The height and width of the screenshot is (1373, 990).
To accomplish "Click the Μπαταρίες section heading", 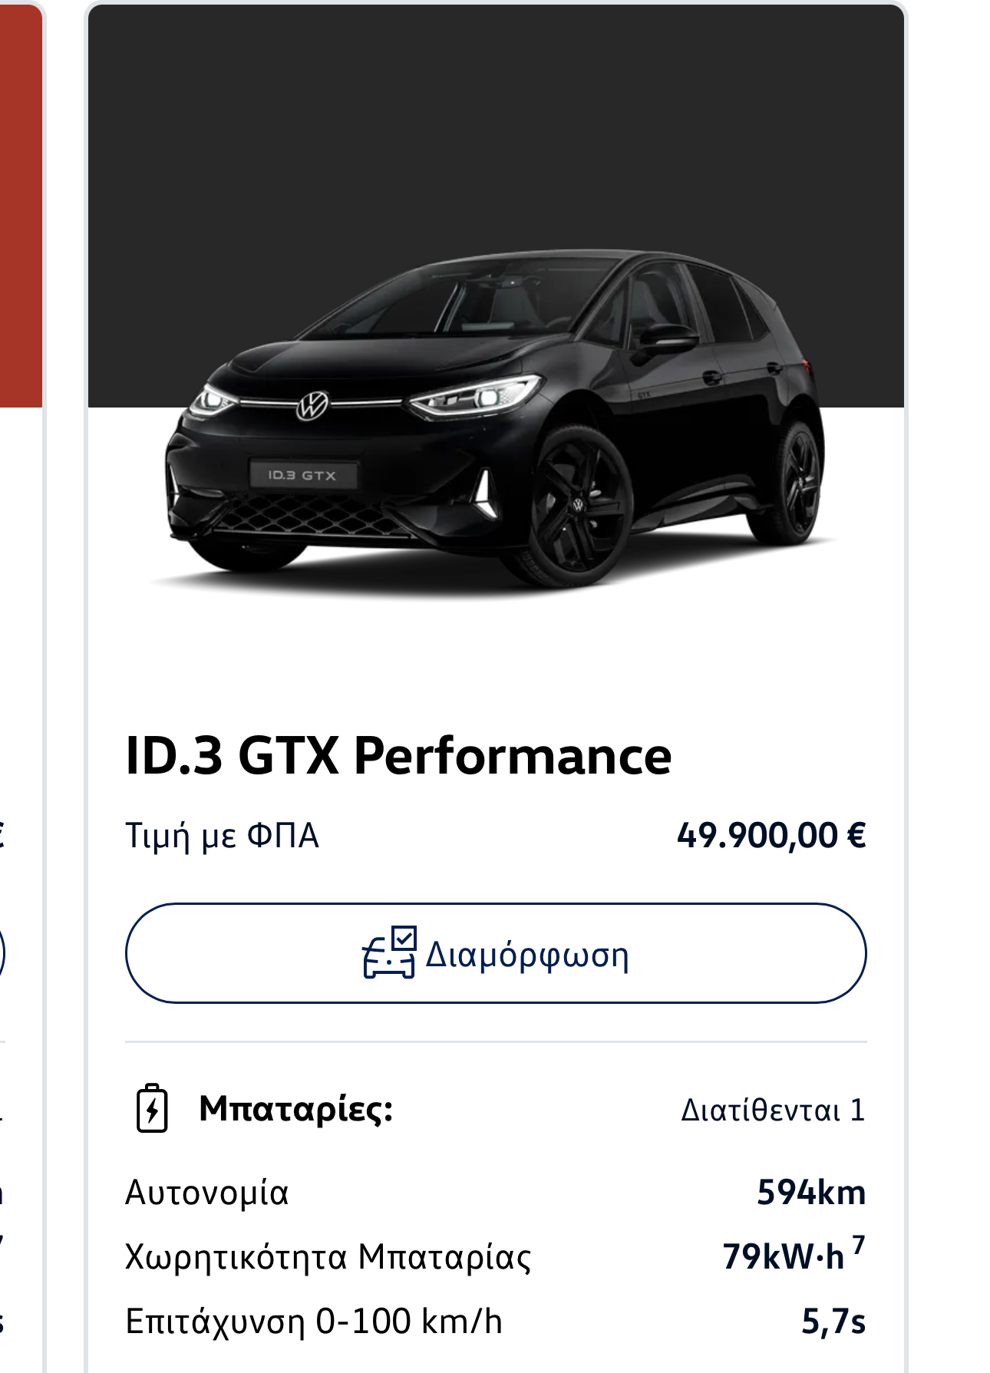I will [295, 1109].
